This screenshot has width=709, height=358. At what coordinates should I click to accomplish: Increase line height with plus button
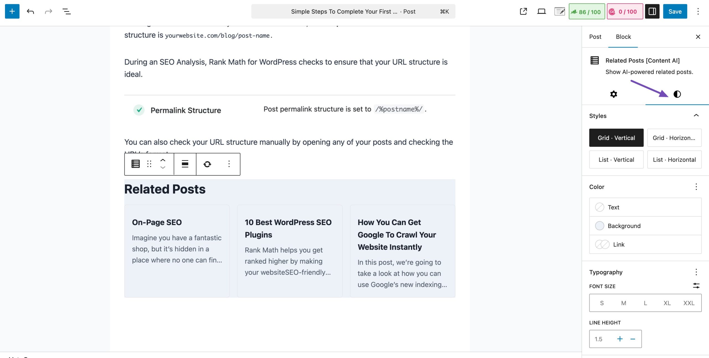620,339
